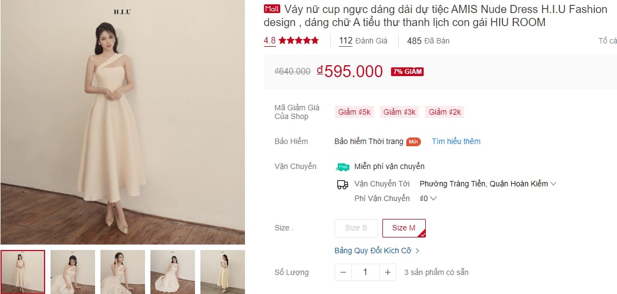The width and height of the screenshot is (617, 294).
Task: Increase quantity with the plus button
Action: click(388, 272)
